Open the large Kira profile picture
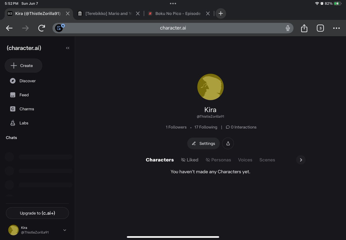 click(x=210, y=87)
